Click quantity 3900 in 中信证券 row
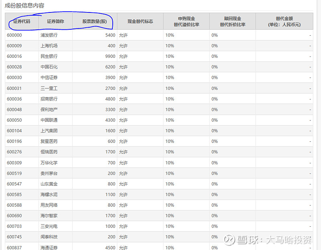The width and height of the screenshot is (321, 250). (x=110, y=77)
